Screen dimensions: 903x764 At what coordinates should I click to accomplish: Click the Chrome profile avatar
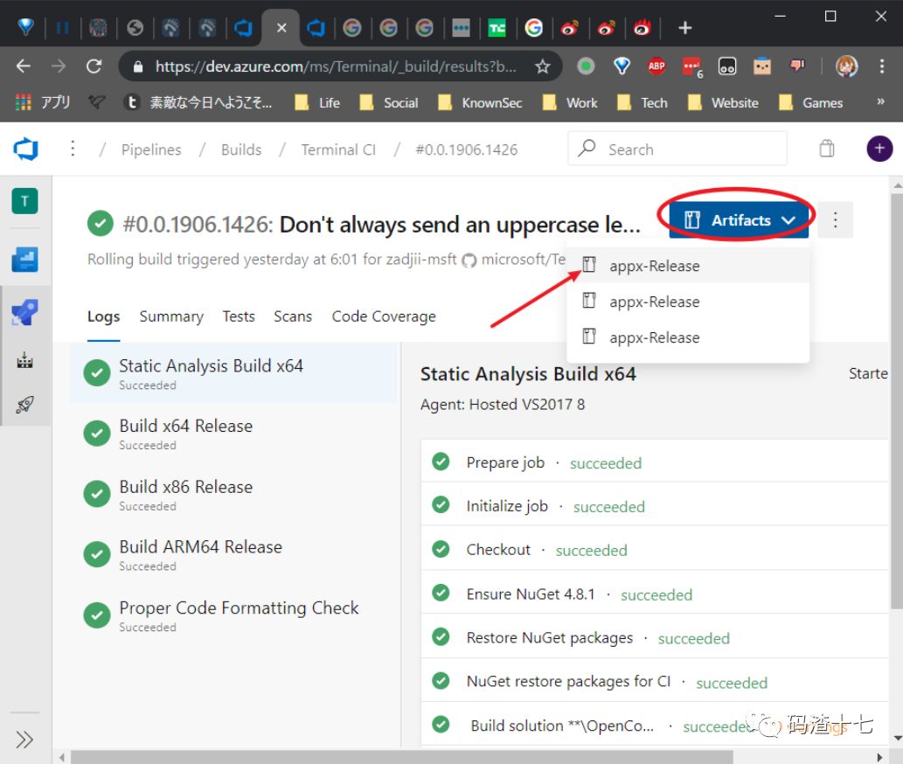pyautogui.click(x=846, y=66)
